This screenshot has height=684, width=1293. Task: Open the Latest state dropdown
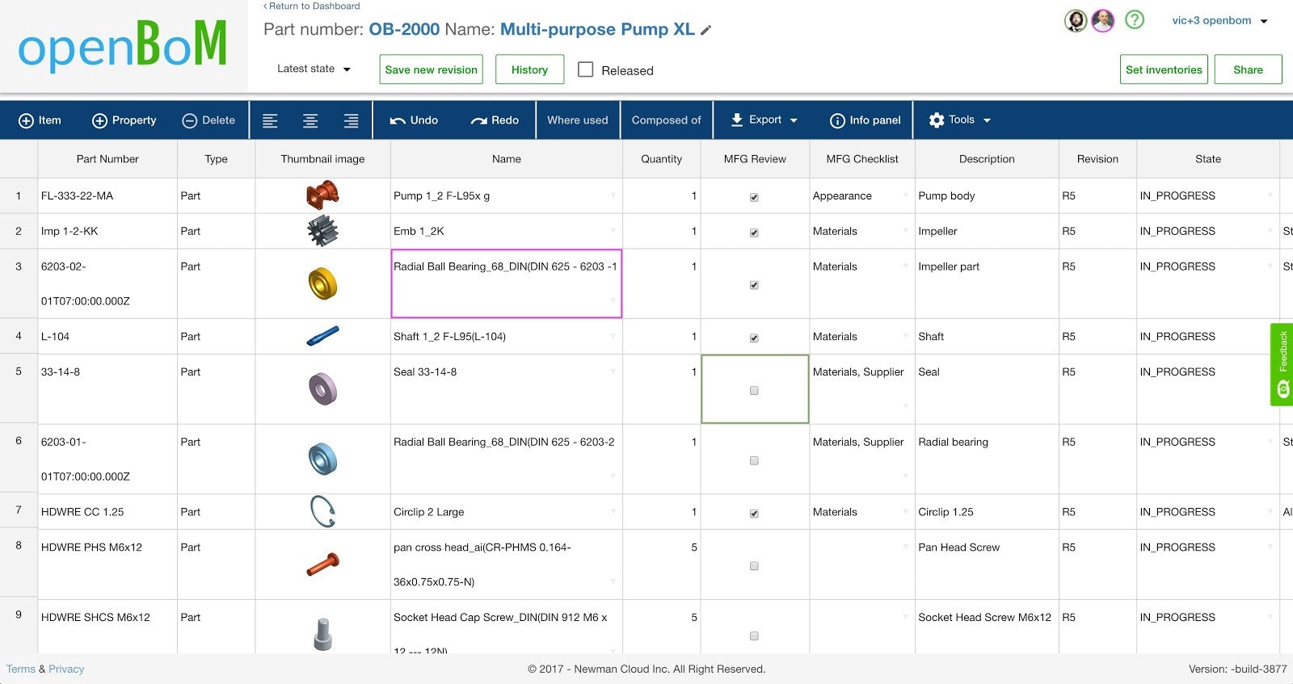314,69
